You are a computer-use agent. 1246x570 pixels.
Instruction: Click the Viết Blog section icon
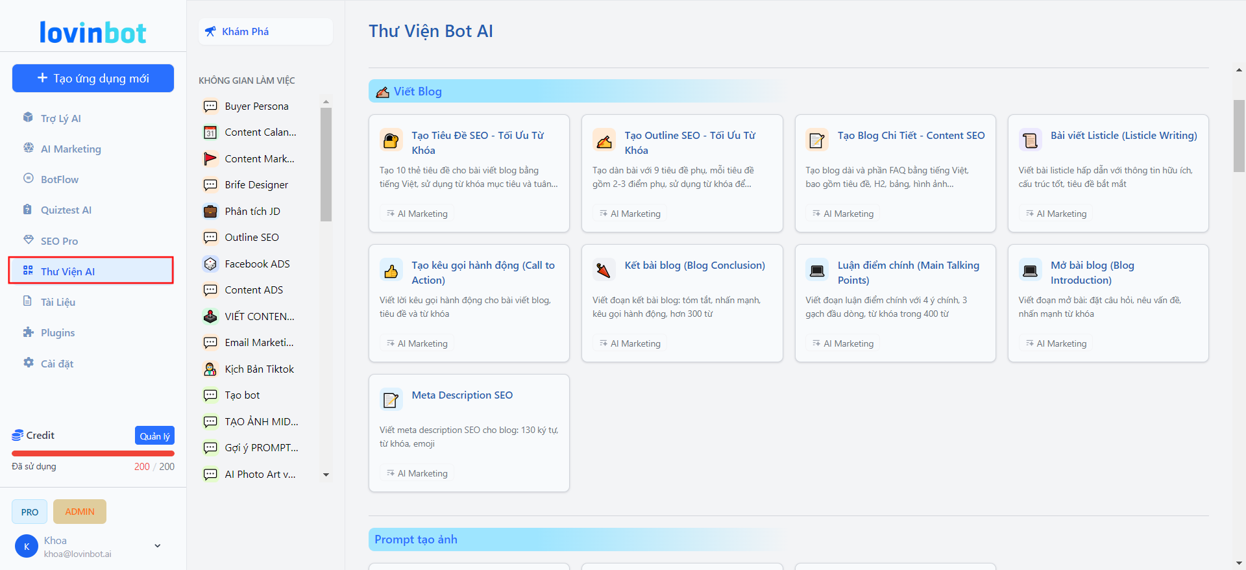[x=383, y=92]
